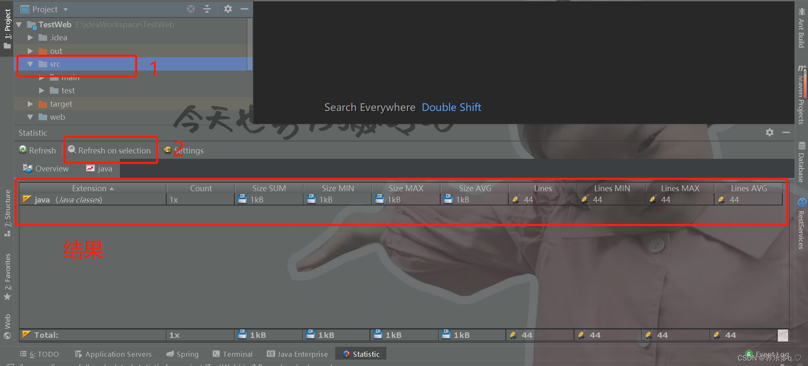Select the out folder in tree
The width and height of the screenshot is (808, 366).
[x=50, y=51]
